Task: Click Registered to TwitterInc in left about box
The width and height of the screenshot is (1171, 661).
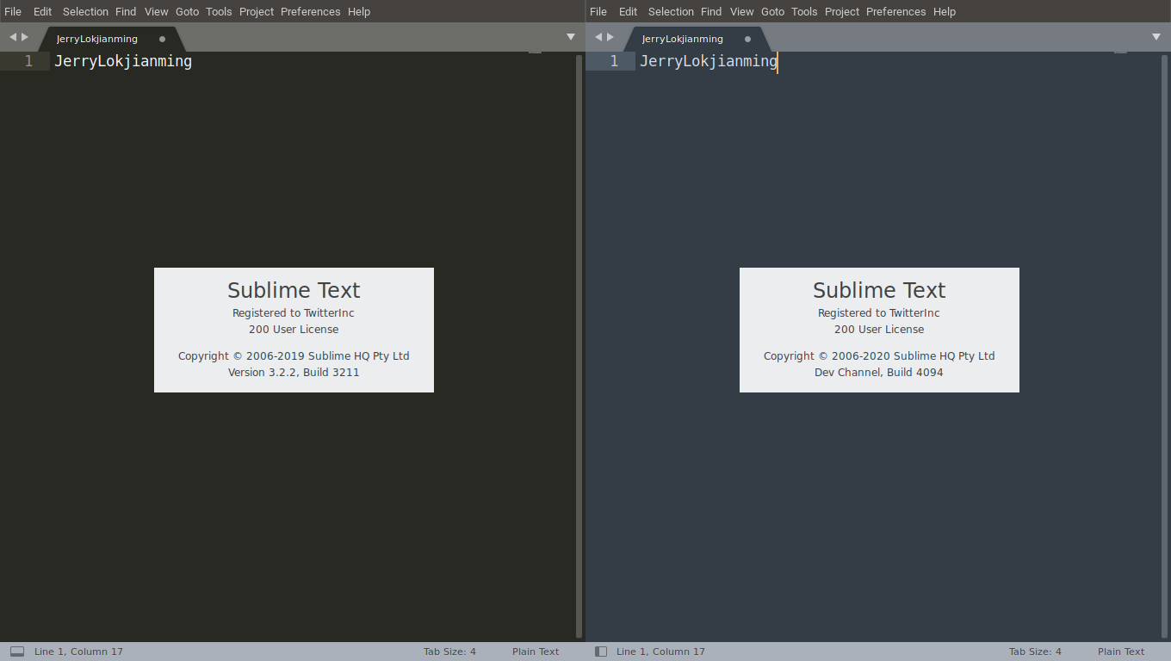Action: [294, 313]
